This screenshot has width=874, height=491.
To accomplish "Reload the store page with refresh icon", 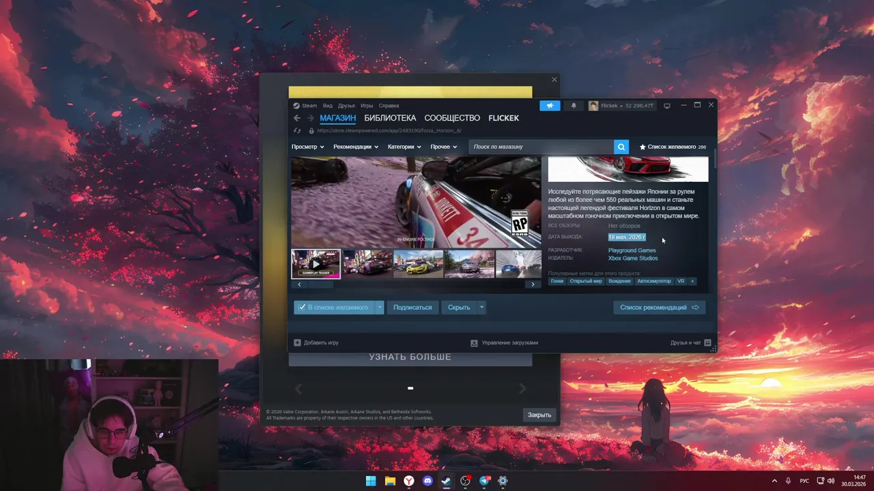I will click(x=297, y=130).
